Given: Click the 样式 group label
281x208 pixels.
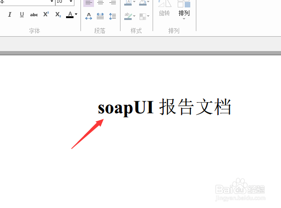Looking at the screenshot, I should pyautogui.click(x=136, y=31).
